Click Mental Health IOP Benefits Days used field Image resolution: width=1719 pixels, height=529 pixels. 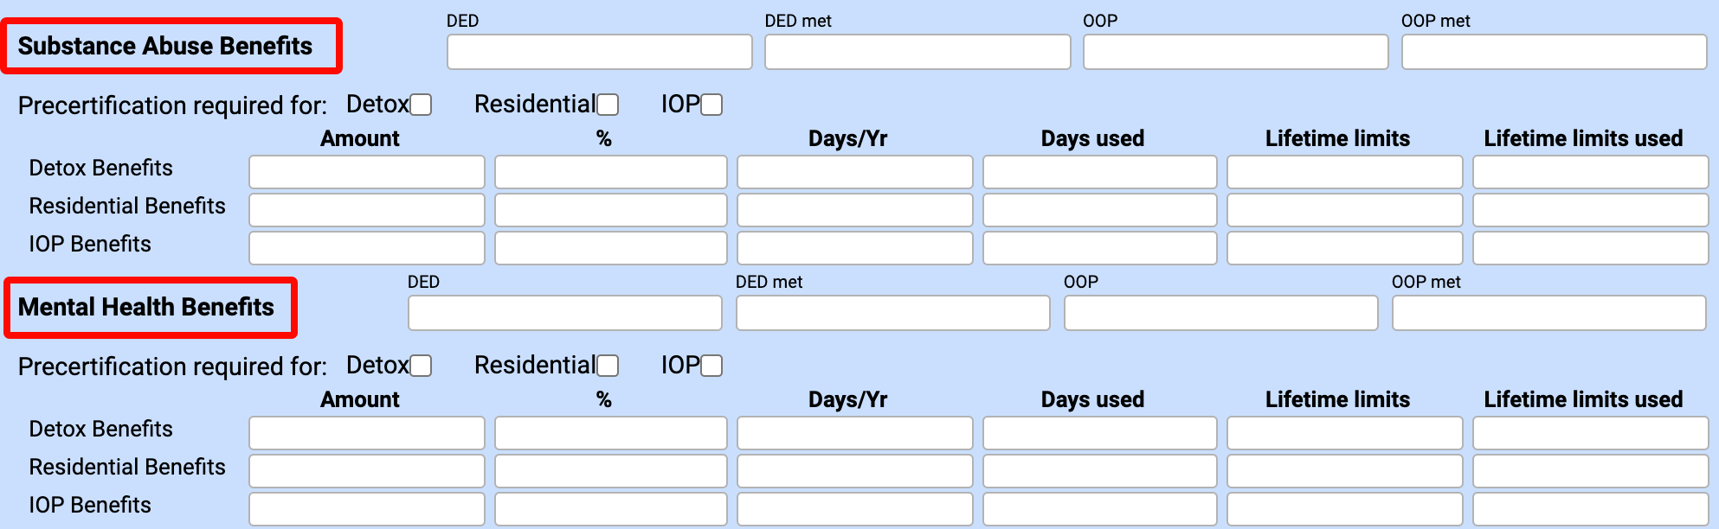coord(1099,508)
